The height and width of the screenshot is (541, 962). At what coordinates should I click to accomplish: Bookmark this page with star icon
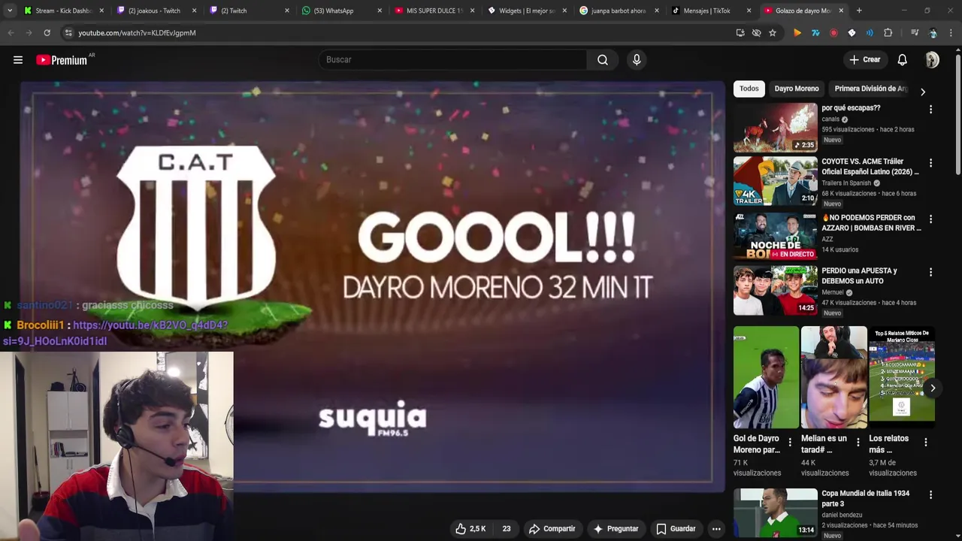tap(773, 33)
